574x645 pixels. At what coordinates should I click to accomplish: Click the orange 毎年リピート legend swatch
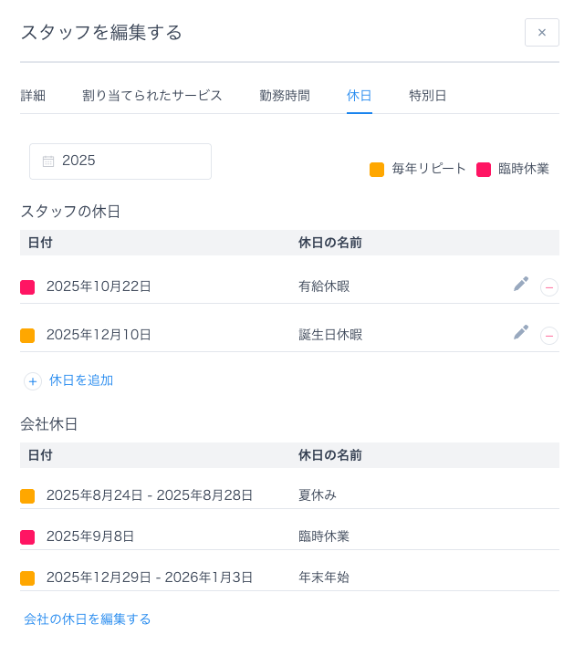tap(377, 170)
